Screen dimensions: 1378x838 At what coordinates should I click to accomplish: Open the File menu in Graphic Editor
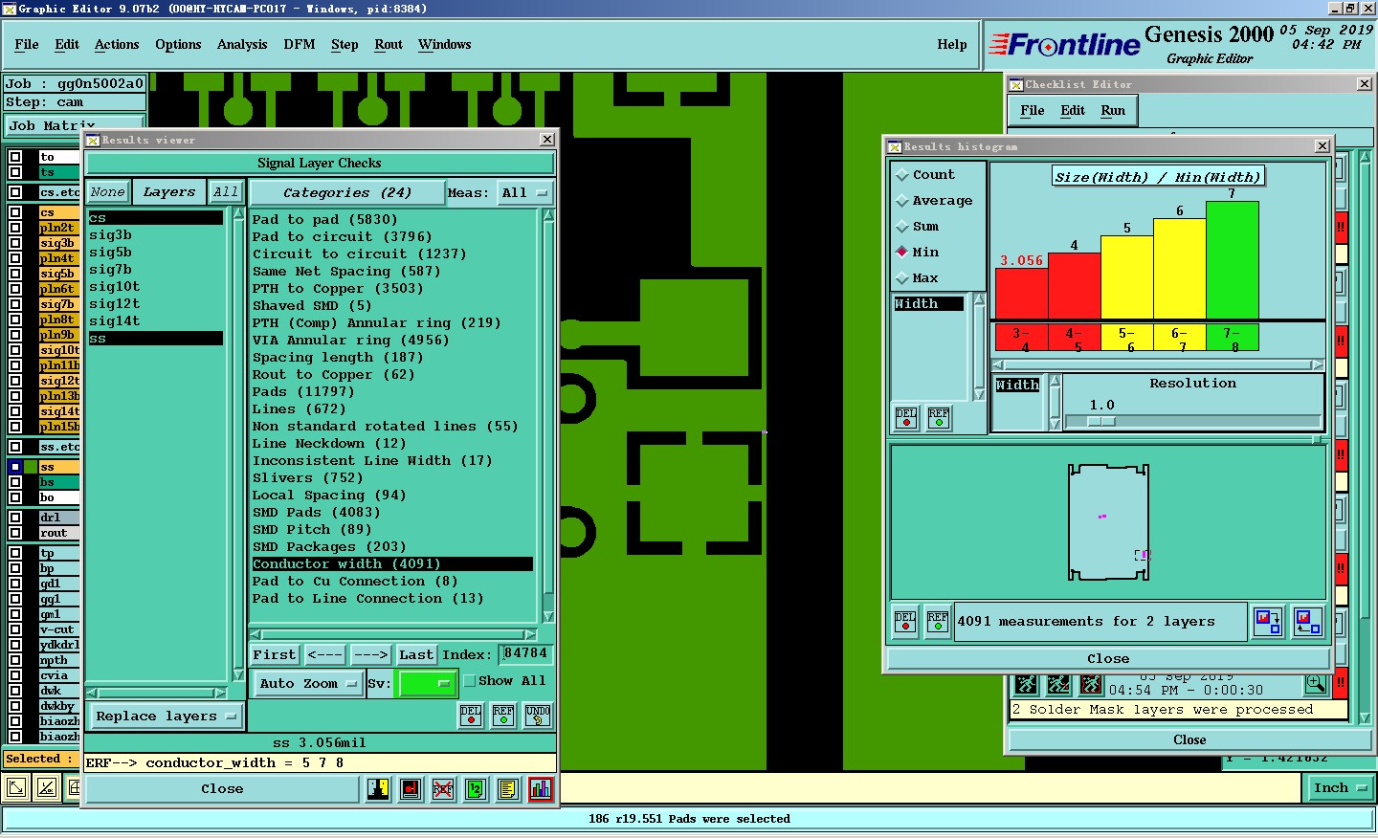[27, 44]
